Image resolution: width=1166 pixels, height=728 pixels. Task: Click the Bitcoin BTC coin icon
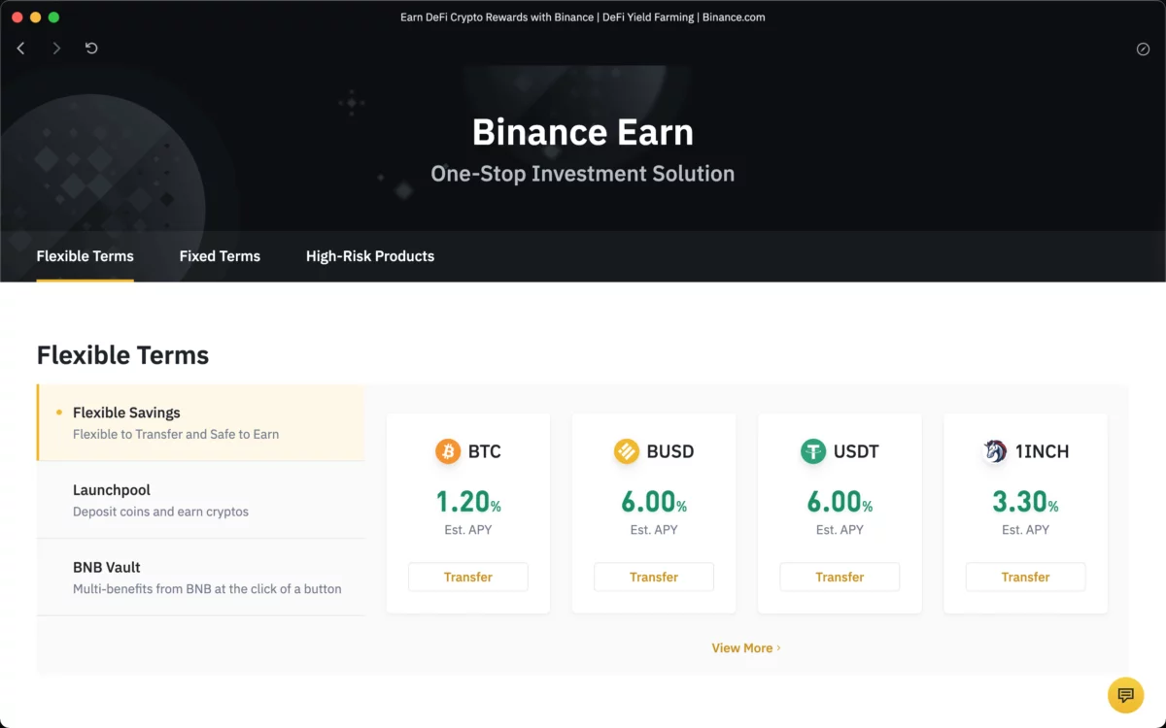448,451
